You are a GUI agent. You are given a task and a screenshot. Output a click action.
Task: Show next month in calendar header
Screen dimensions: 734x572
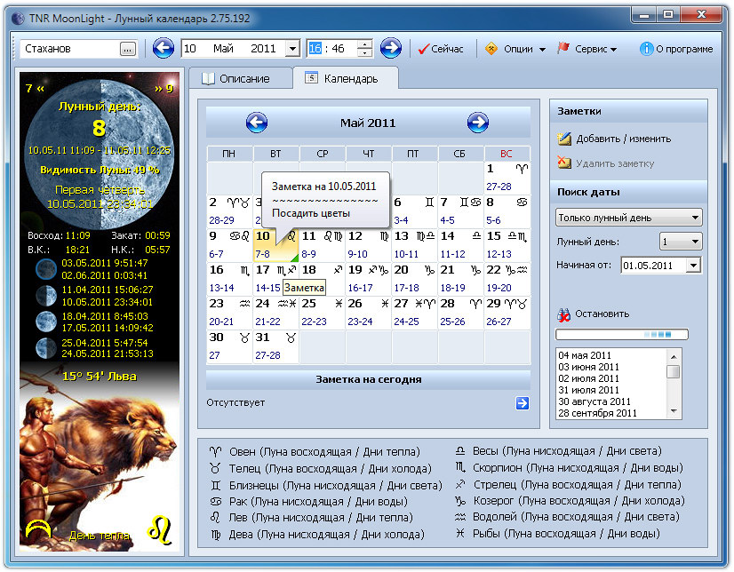[x=477, y=123]
